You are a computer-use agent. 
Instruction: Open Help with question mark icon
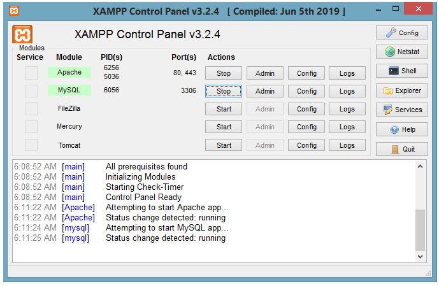tap(402, 129)
